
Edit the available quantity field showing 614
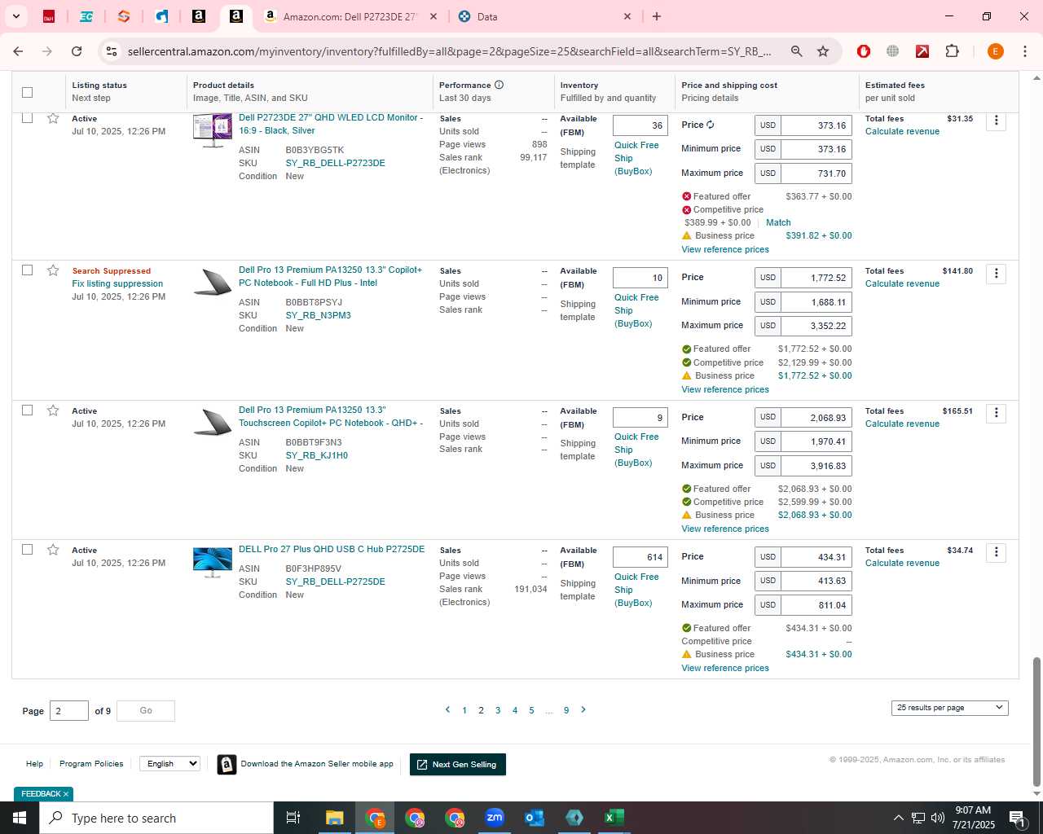[640, 557]
